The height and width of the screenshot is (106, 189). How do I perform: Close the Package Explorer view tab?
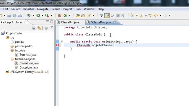[x=25, y=22]
